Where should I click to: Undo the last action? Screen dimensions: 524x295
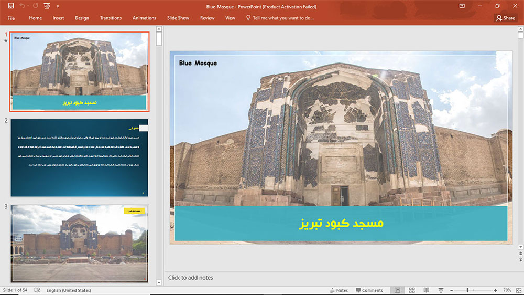click(22, 6)
